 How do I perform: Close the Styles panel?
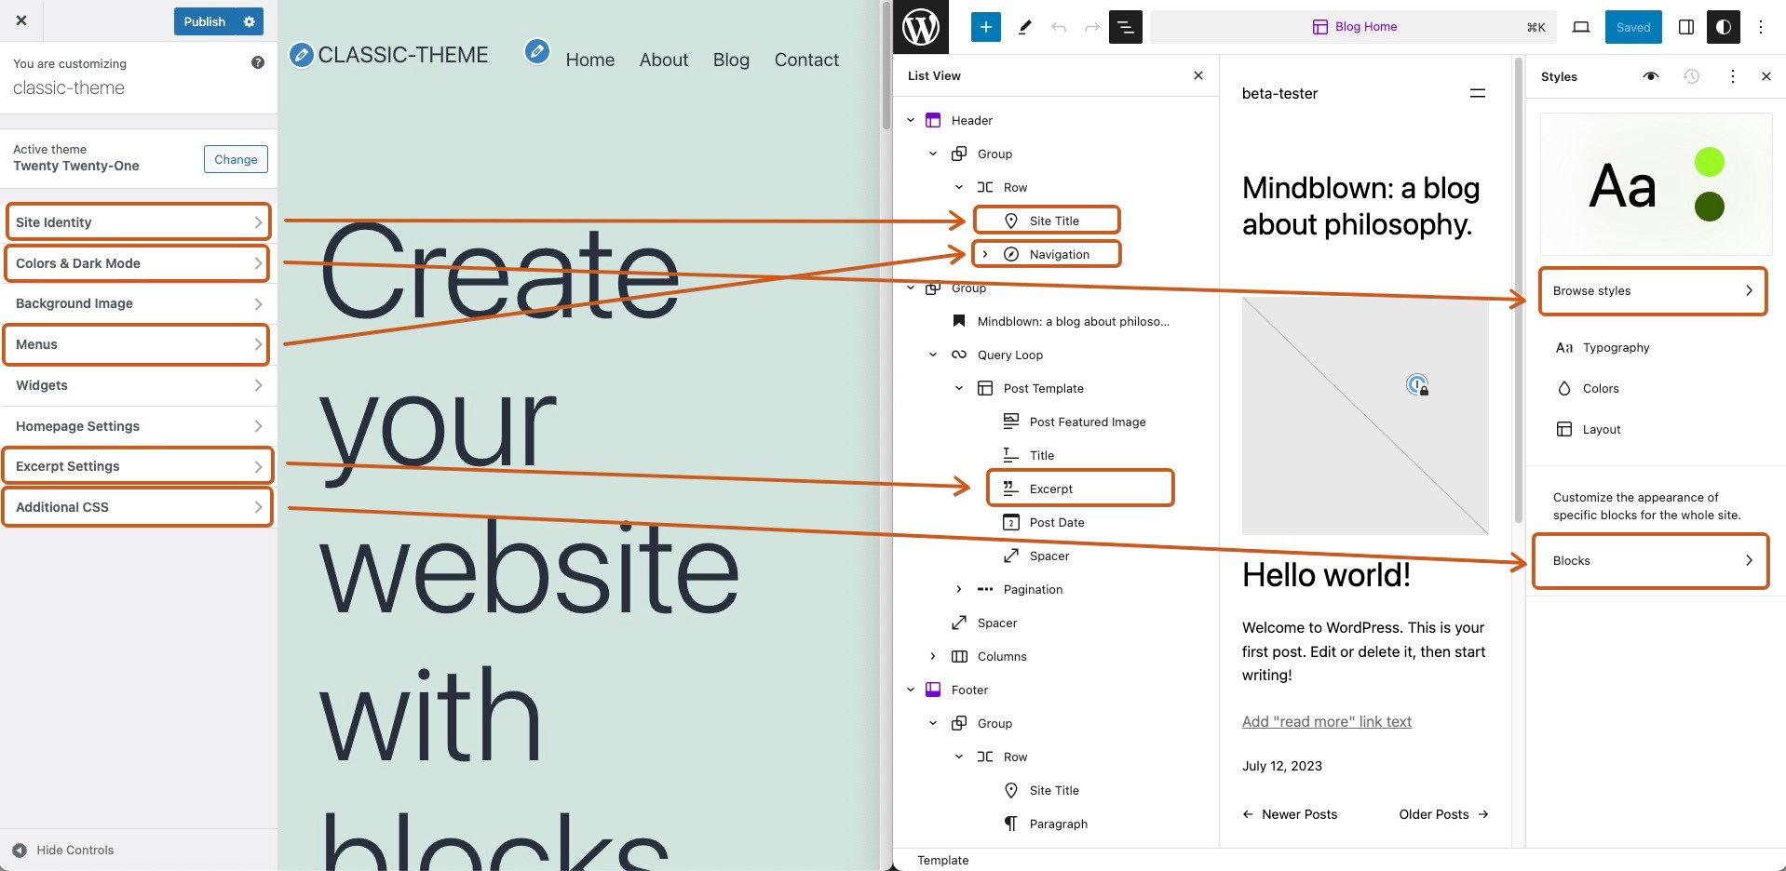1766,76
